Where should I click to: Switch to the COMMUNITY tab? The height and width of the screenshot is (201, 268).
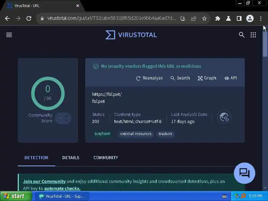click(x=106, y=157)
